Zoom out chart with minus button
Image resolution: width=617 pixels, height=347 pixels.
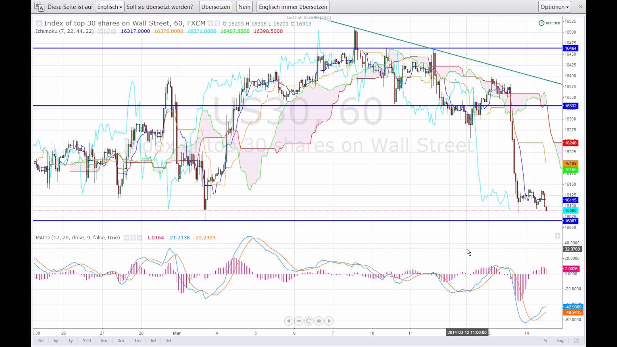[x=299, y=321]
